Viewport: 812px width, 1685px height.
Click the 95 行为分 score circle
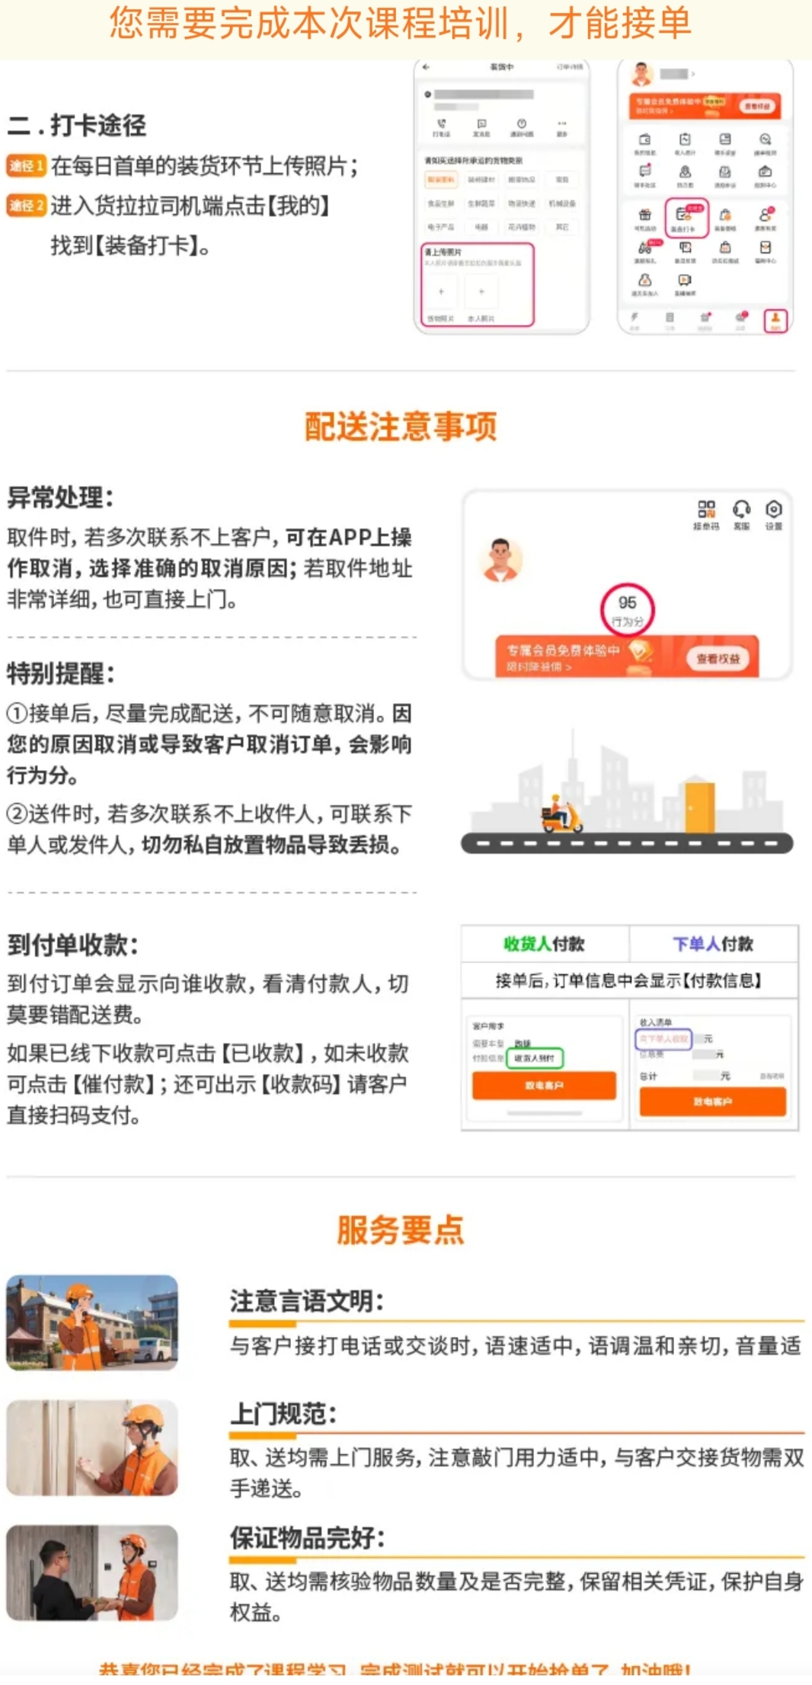pyautogui.click(x=628, y=609)
